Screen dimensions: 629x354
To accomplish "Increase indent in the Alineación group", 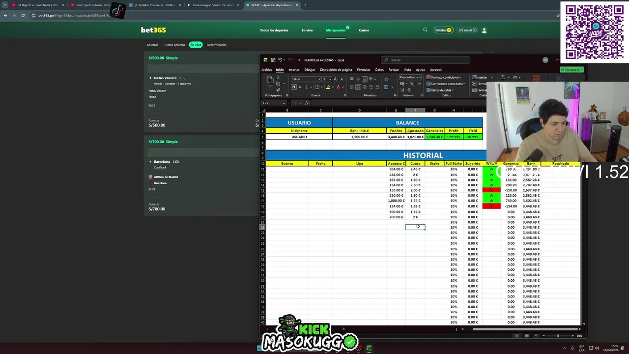I will [377, 87].
